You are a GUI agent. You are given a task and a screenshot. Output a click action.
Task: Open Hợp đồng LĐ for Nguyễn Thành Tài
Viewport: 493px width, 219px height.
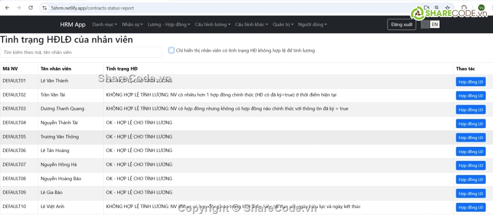[471, 124]
